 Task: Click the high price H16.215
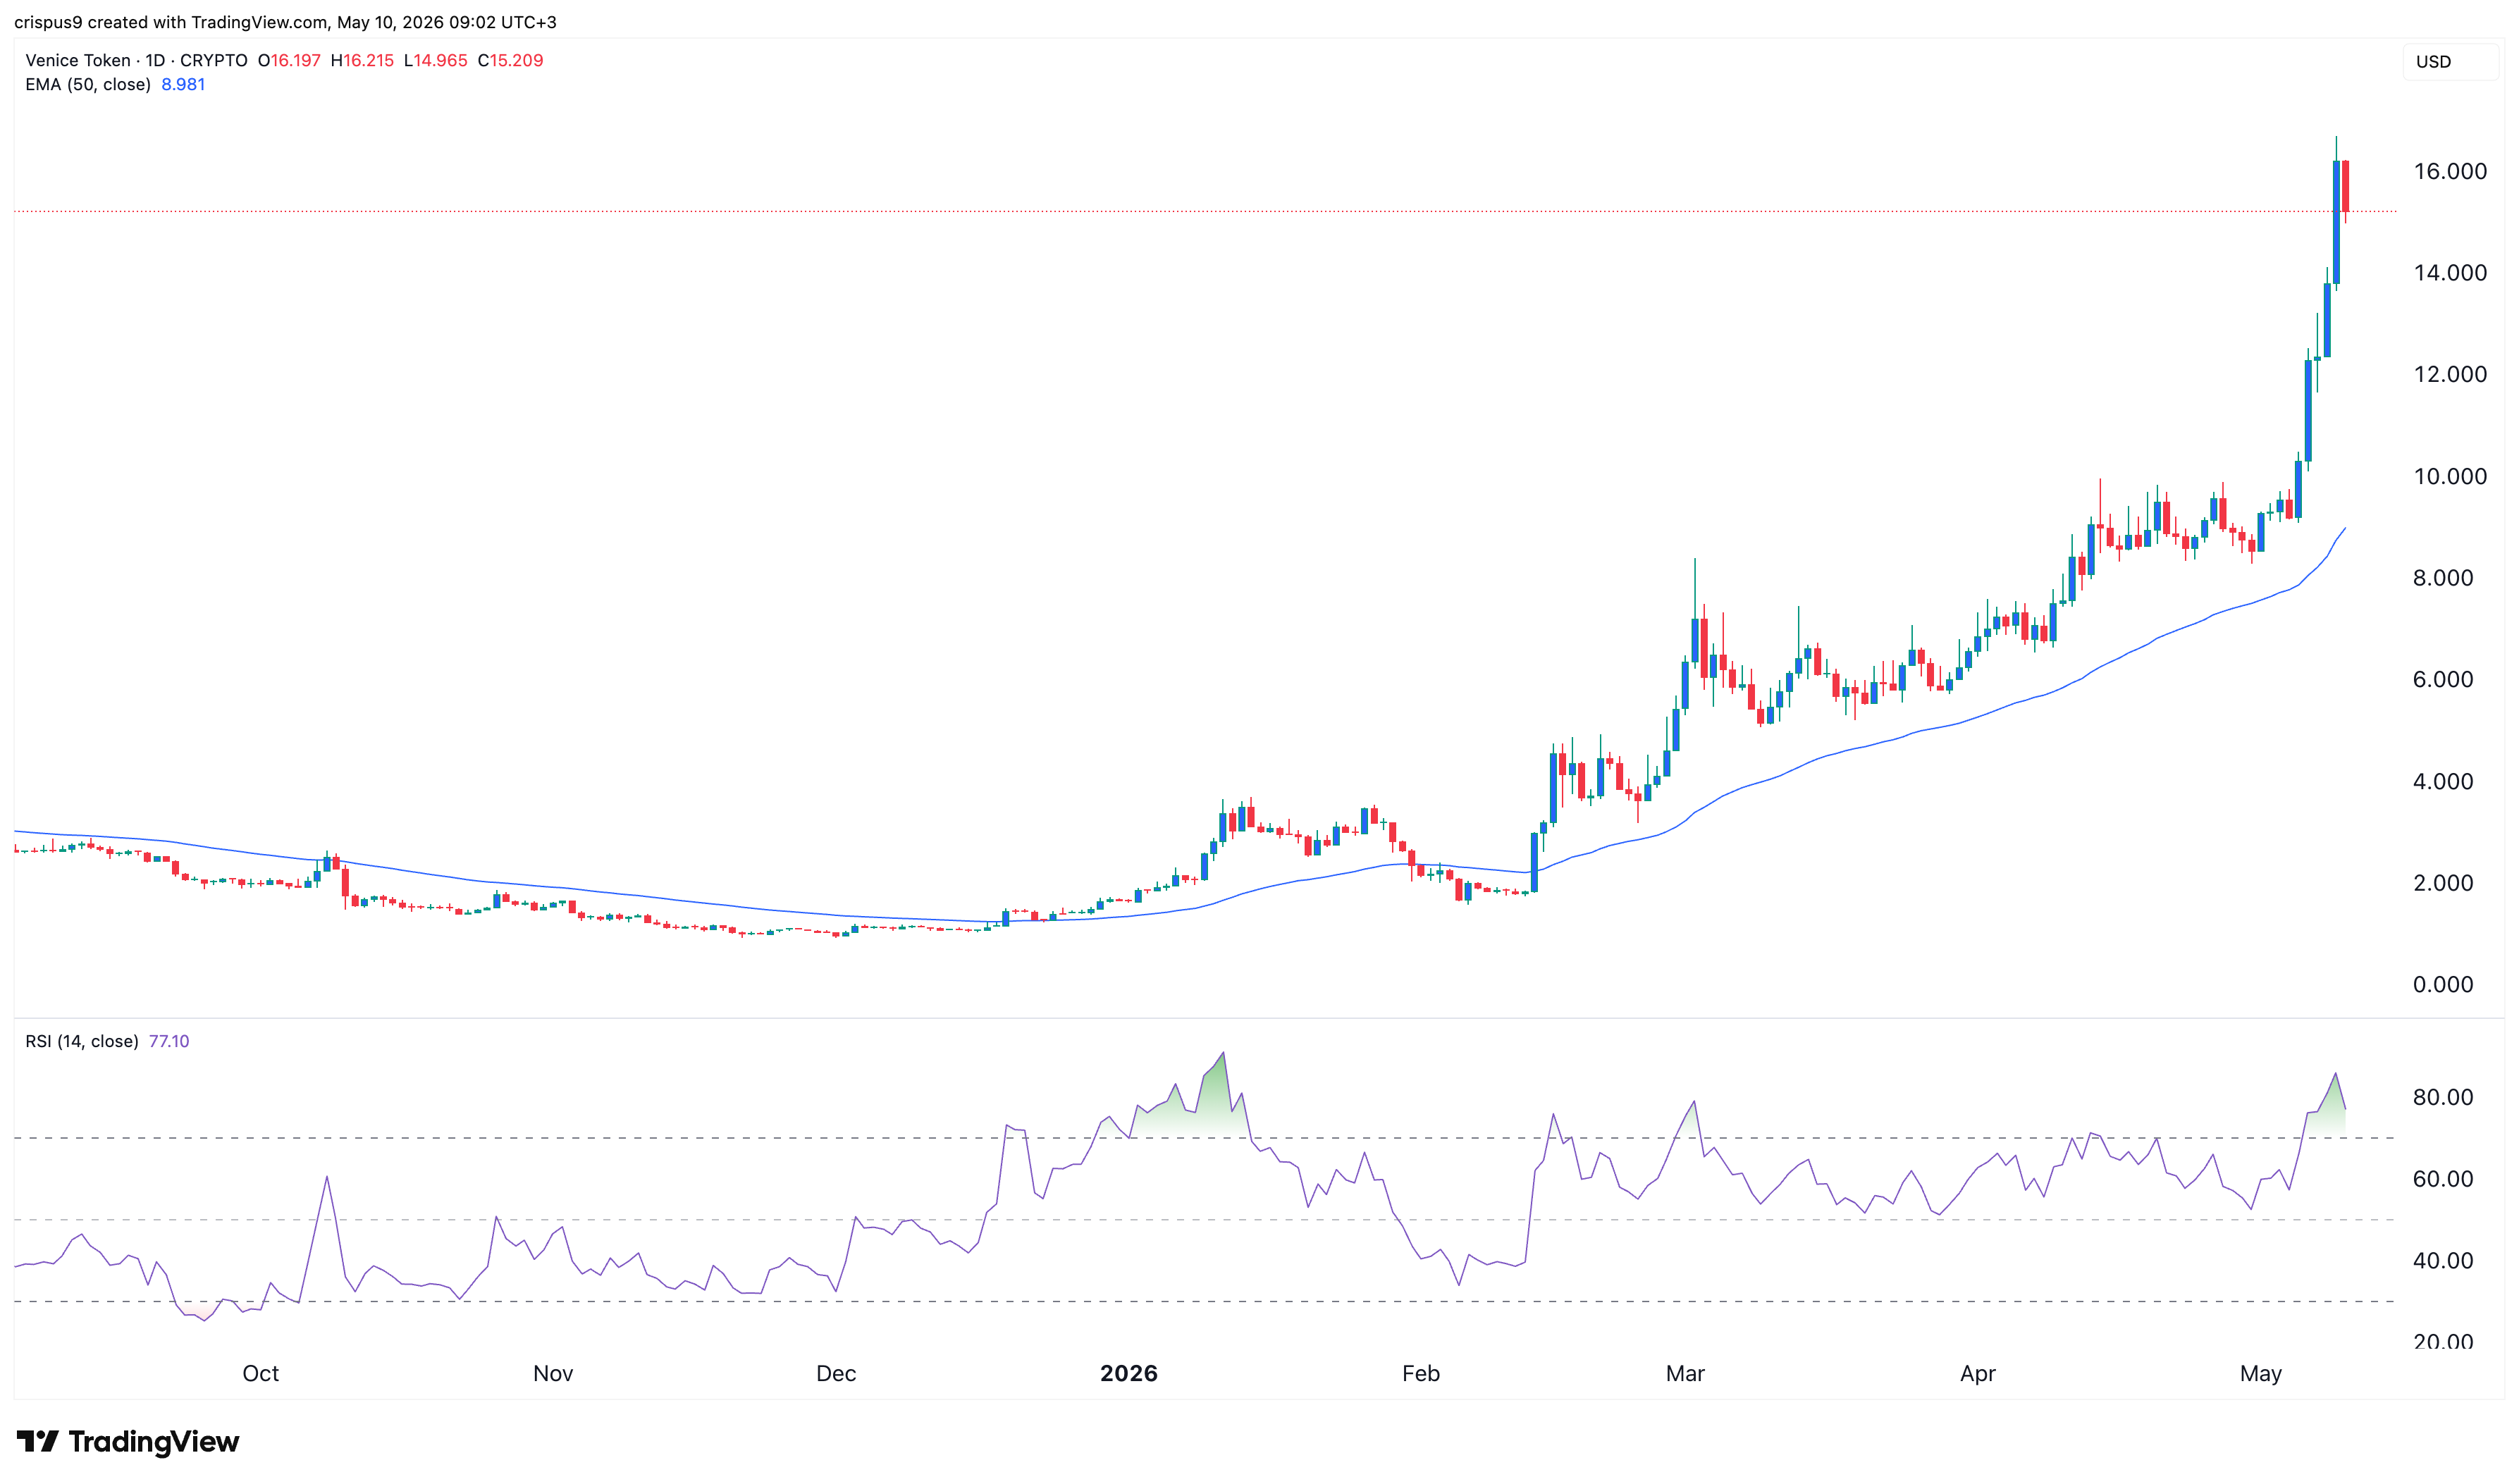click(362, 60)
